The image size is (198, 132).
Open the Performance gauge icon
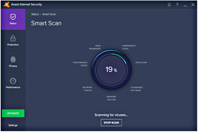click(x=13, y=81)
